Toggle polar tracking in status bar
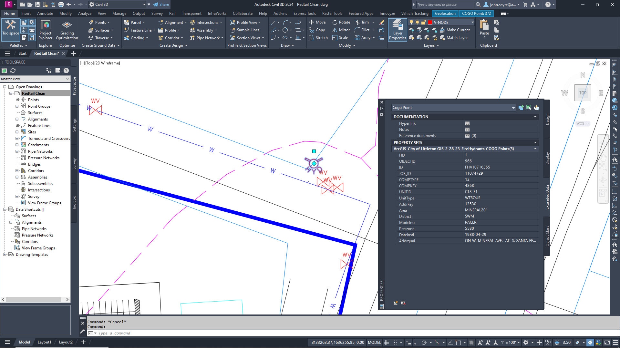The height and width of the screenshot is (348, 620). (x=424, y=342)
